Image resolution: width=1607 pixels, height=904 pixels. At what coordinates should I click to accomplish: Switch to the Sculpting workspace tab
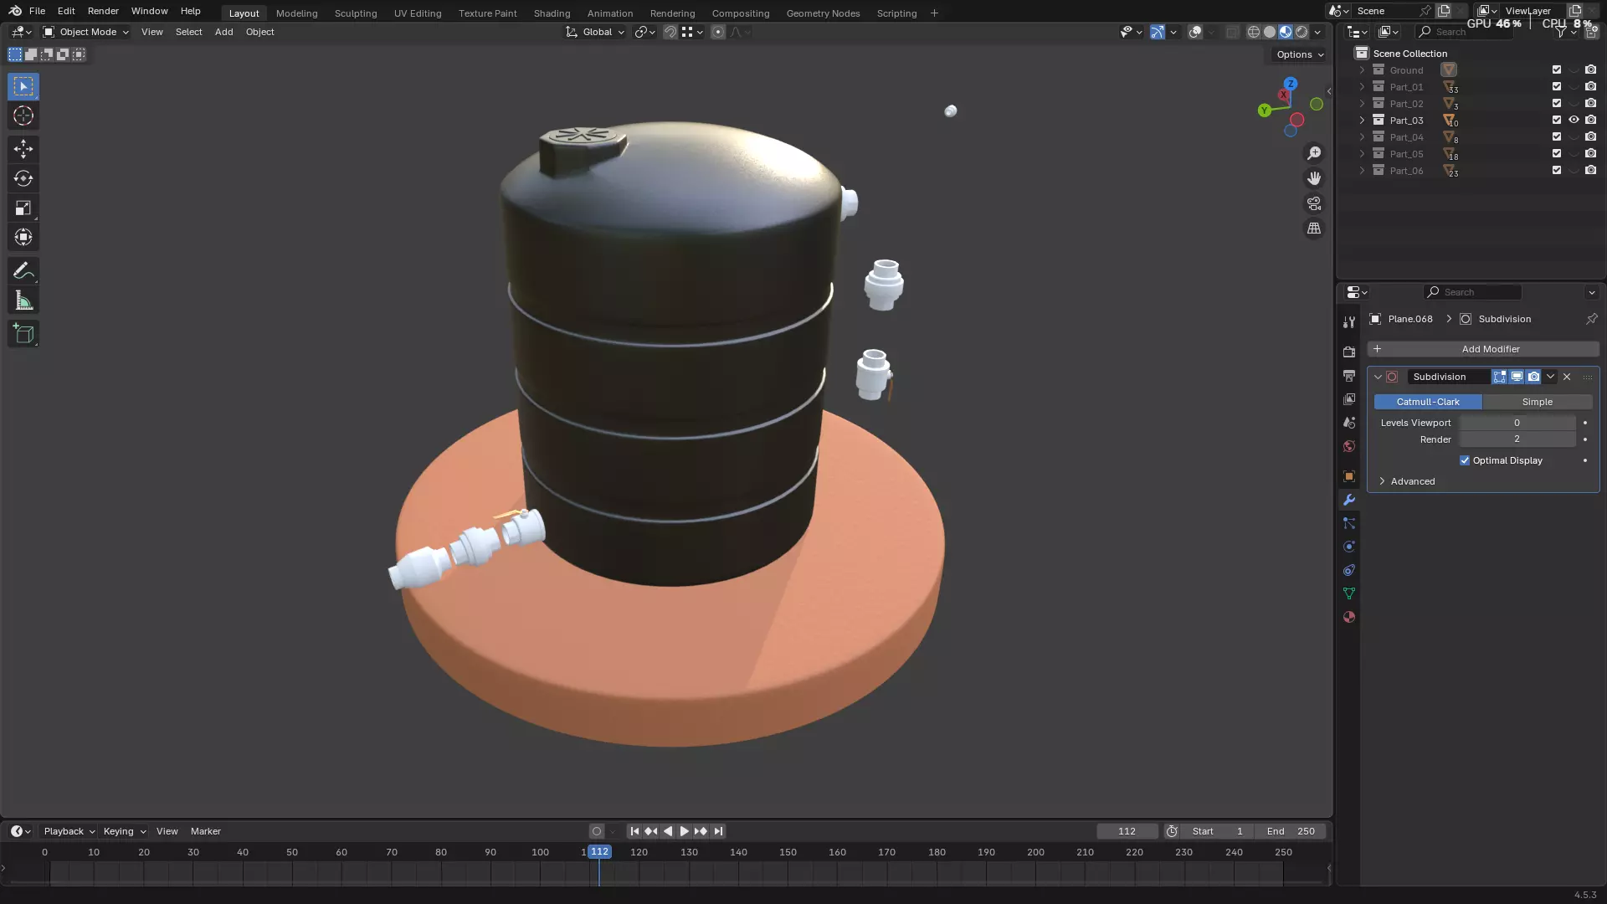356,13
